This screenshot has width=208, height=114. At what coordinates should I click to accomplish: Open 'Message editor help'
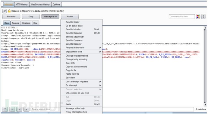click(82, 108)
